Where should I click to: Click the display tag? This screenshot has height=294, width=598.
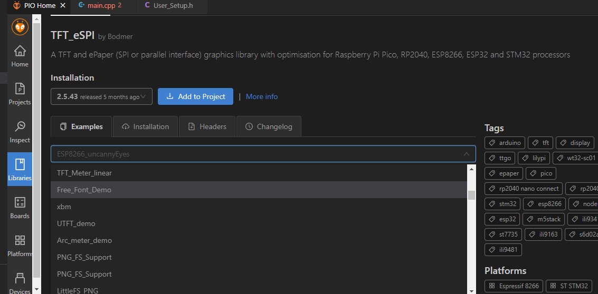click(x=575, y=143)
